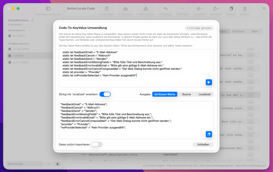This screenshot has height=172, width=273.
Task: Click the pencil icon next to CrazyMonsters
Action: pyautogui.click(x=33, y=20)
